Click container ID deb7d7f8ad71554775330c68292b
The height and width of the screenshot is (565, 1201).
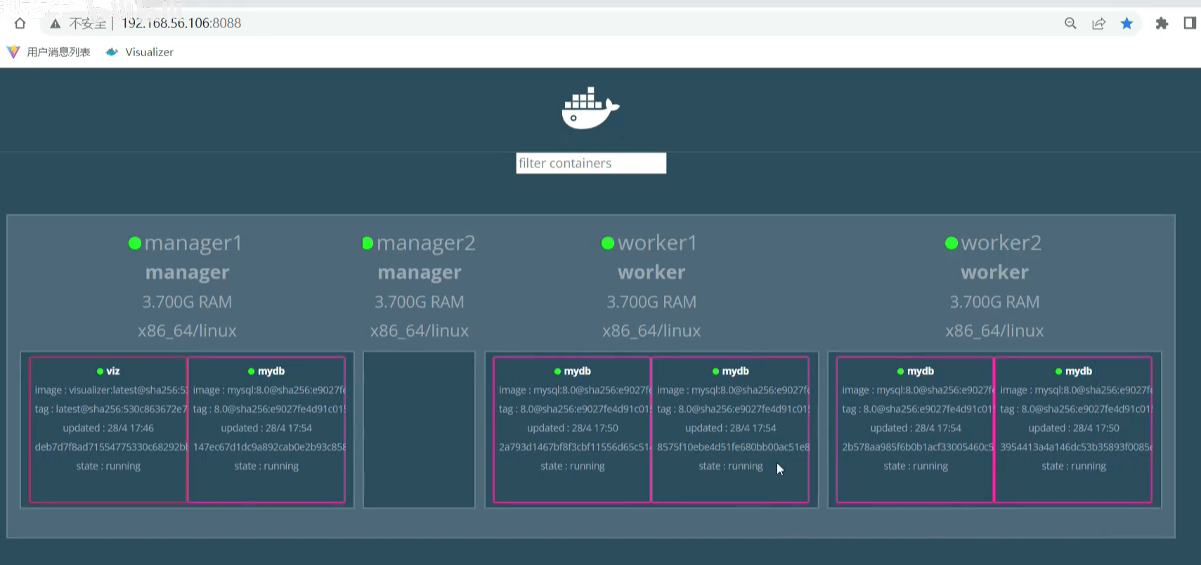pyautogui.click(x=111, y=447)
